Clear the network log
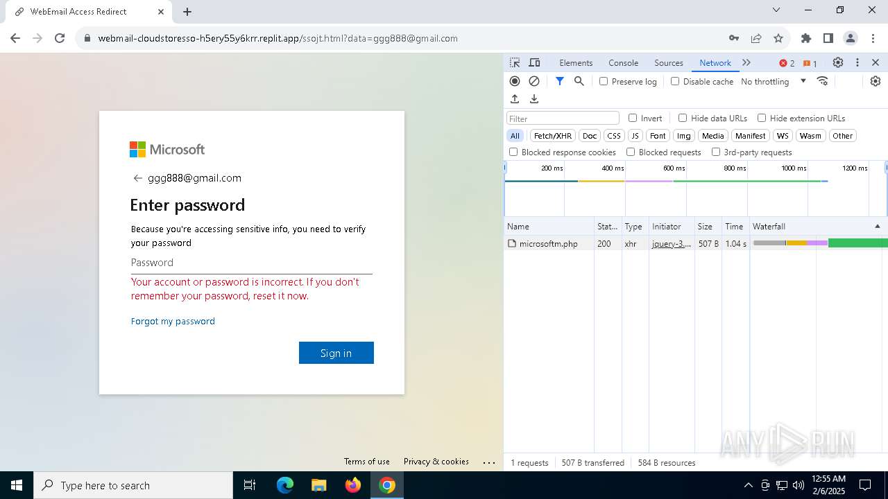 pos(534,81)
